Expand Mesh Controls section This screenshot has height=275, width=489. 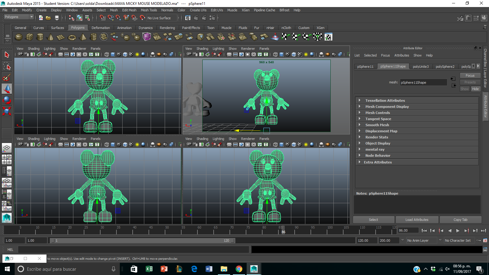coord(417,113)
